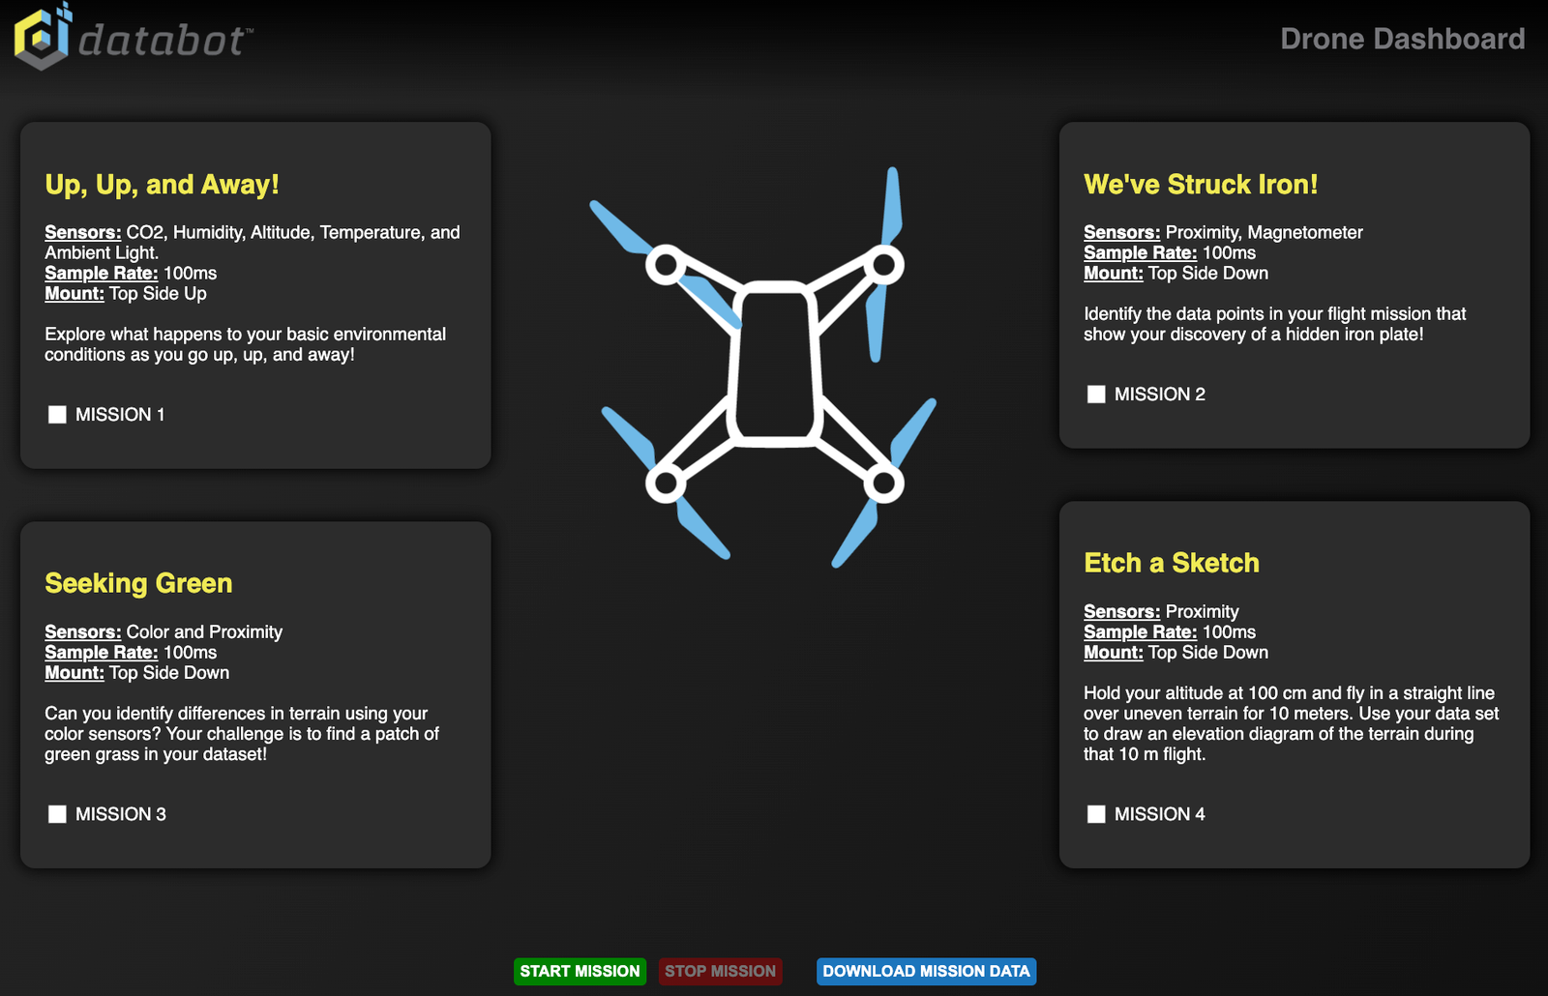Check the MISSION 4 checkbox
Viewport: 1548px width, 996px height.
click(x=1096, y=814)
